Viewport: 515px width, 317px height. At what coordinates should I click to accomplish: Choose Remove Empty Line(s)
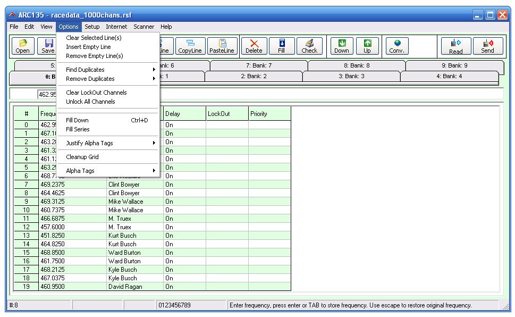108,56
